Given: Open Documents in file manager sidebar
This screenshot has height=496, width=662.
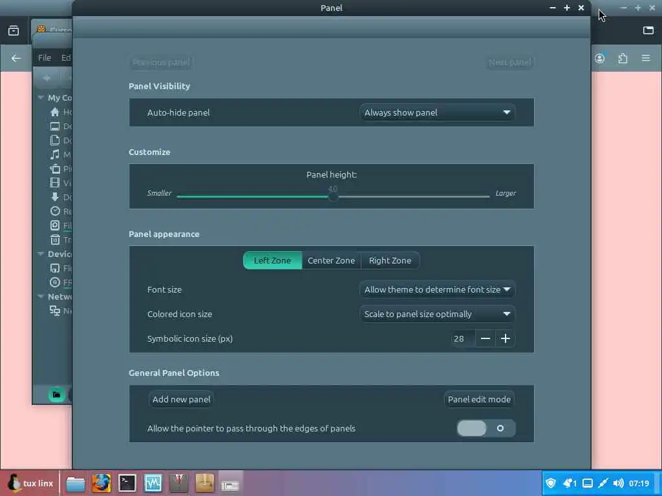Looking at the screenshot, I should pyautogui.click(x=60, y=140).
